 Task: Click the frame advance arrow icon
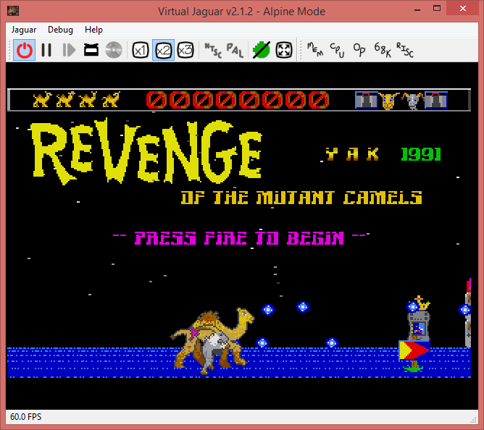69,50
